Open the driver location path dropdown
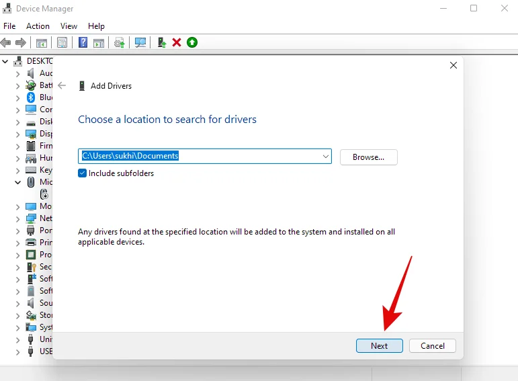 tap(325, 157)
